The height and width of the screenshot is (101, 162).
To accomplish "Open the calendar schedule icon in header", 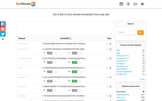I will click(121, 4).
